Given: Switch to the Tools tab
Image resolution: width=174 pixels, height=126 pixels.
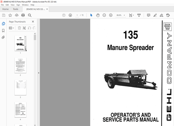Looking at the screenshot, I should click(x=15, y=9).
